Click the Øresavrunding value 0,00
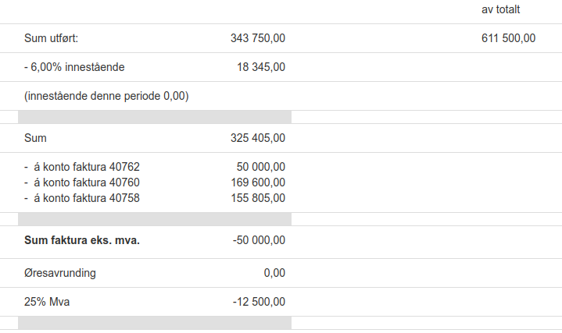Image resolution: width=562 pixels, height=333 pixels. 274,273
